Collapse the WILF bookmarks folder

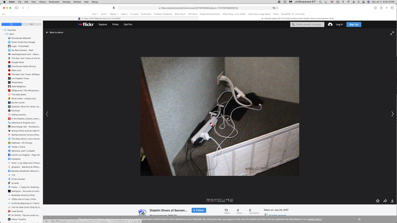tap(5, 34)
